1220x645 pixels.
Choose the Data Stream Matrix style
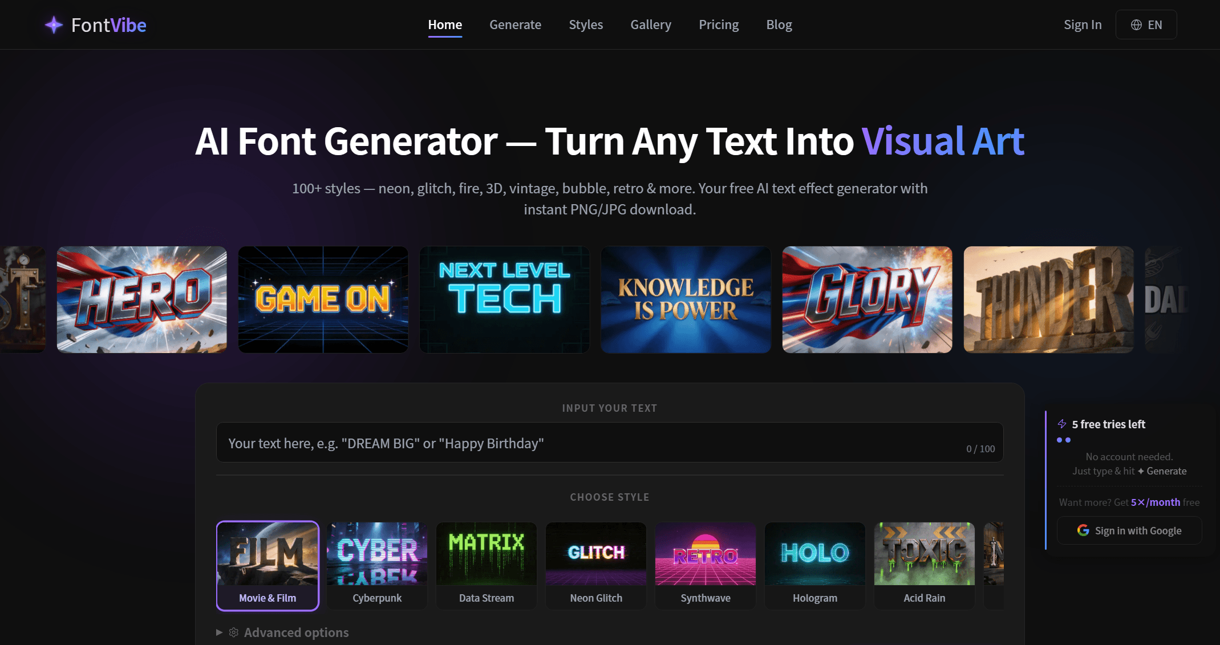[486, 565]
